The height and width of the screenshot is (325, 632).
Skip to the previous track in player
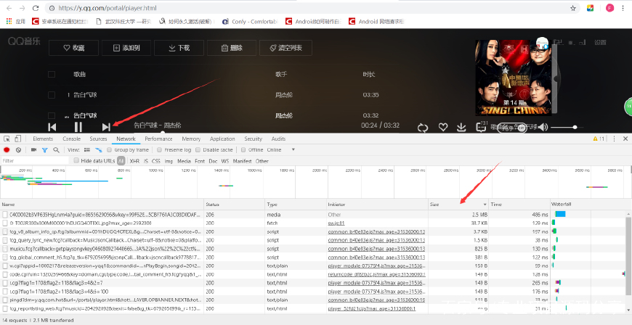coord(52,127)
